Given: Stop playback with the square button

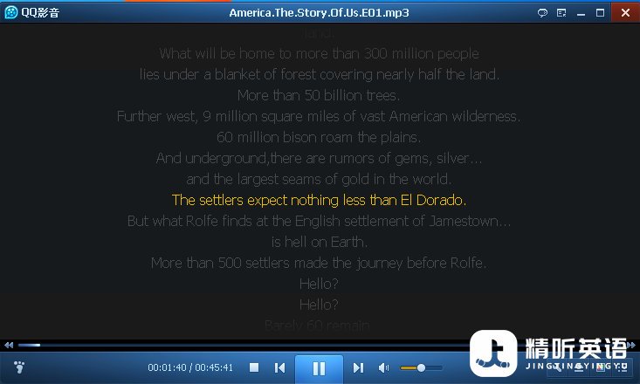Looking at the screenshot, I should (254, 367).
